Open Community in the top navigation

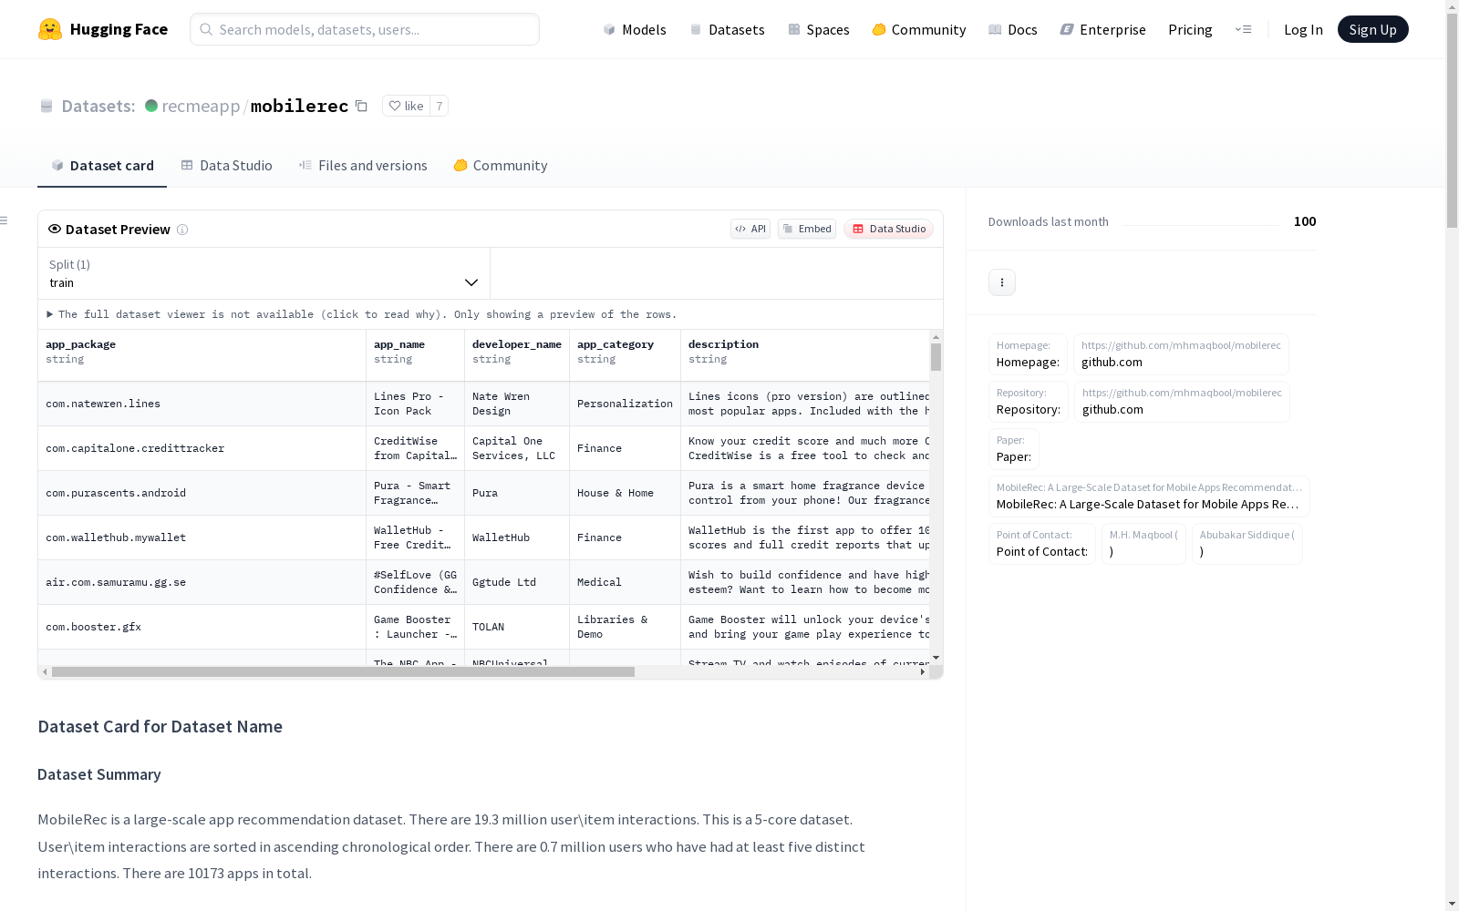click(x=919, y=29)
